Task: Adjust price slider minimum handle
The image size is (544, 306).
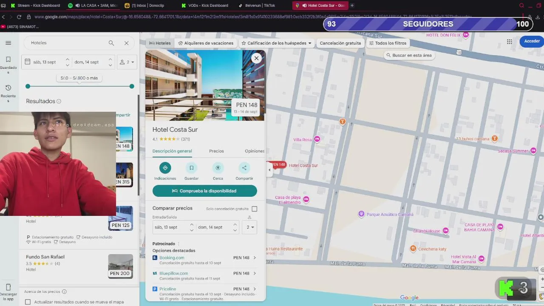Action: click(x=28, y=86)
